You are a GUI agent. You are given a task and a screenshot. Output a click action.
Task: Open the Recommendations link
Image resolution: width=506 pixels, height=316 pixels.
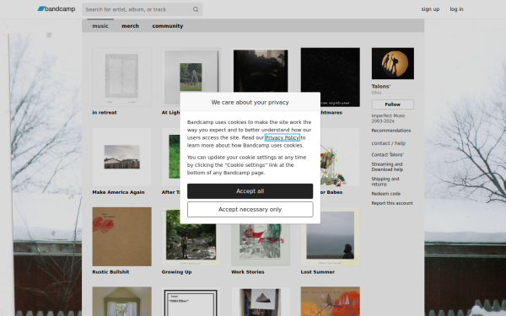click(x=390, y=131)
